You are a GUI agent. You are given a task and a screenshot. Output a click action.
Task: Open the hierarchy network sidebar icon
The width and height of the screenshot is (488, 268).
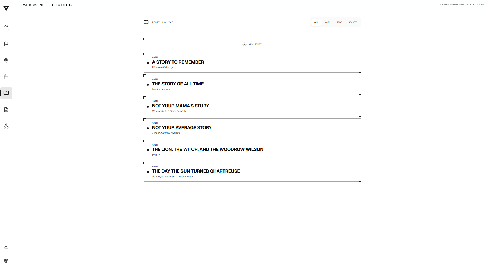[x=6, y=126]
